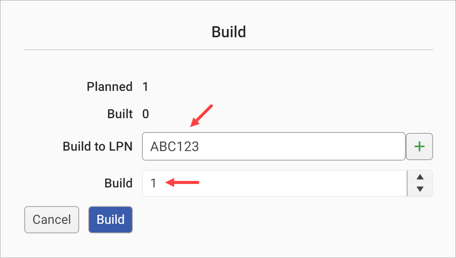Image resolution: width=456 pixels, height=258 pixels.
Task: Click the stepper control next to Build field
Action: click(x=420, y=183)
